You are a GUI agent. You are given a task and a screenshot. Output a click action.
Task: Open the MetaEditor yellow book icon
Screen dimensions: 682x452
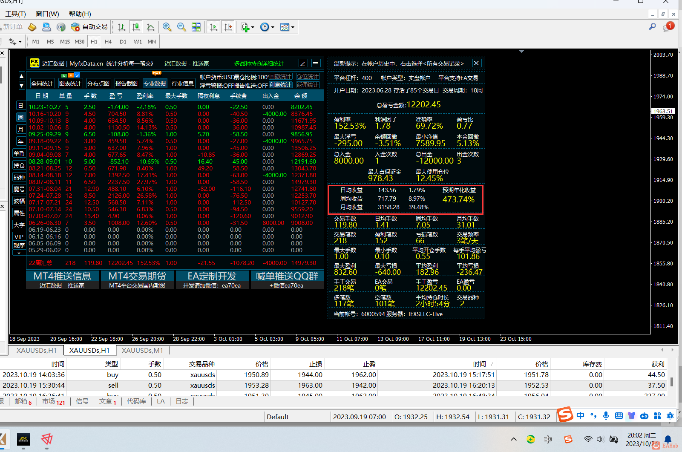(32, 27)
